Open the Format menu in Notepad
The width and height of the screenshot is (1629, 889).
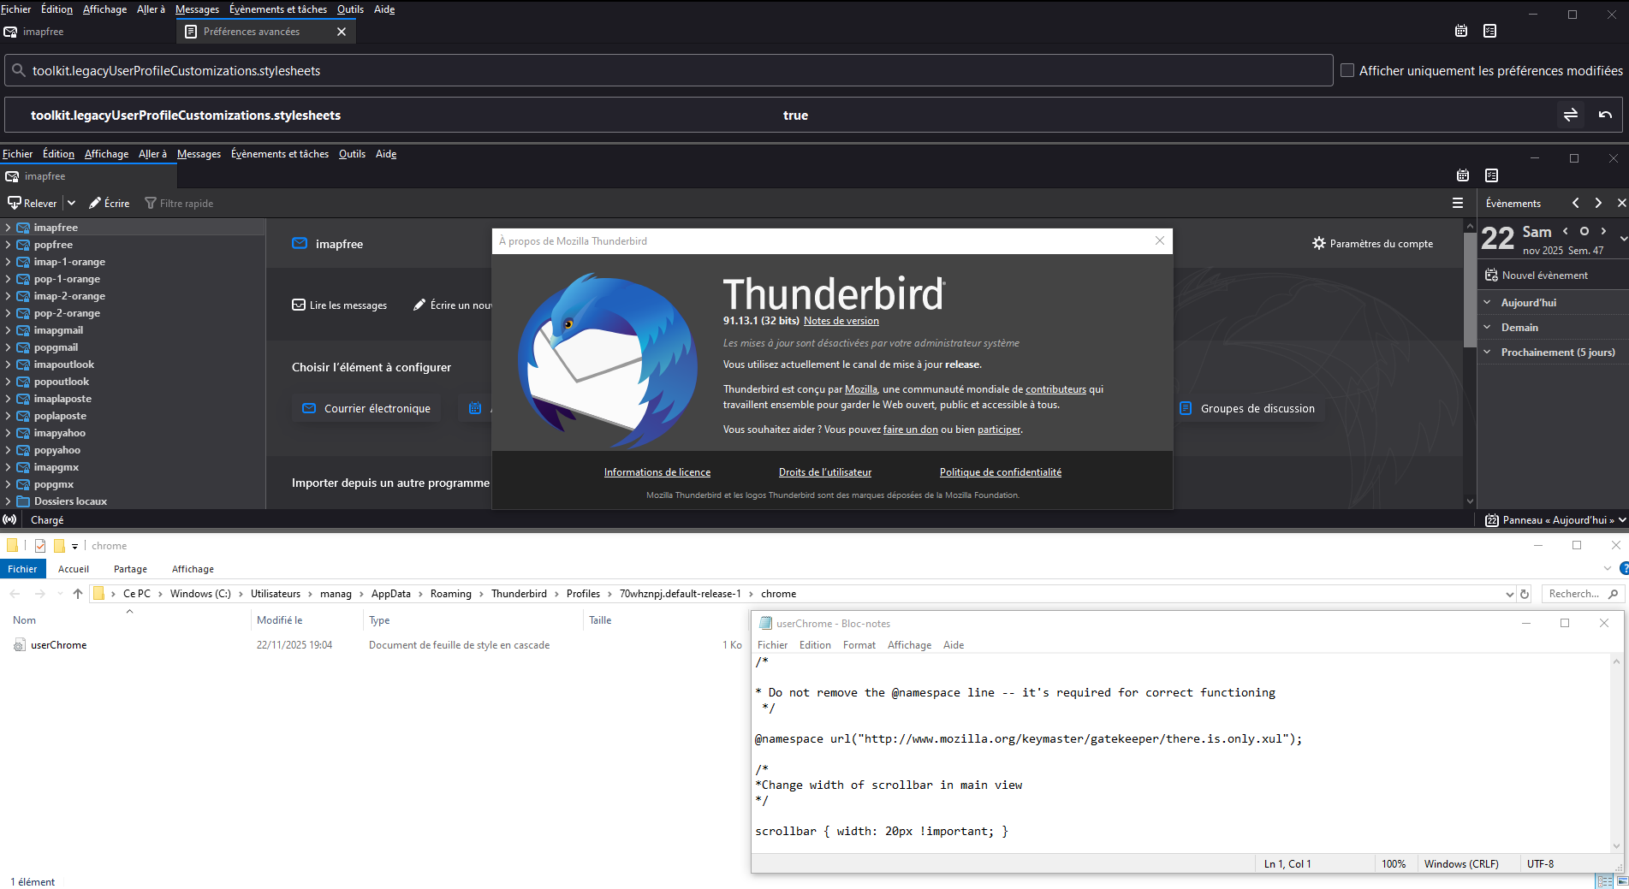[859, 645]
